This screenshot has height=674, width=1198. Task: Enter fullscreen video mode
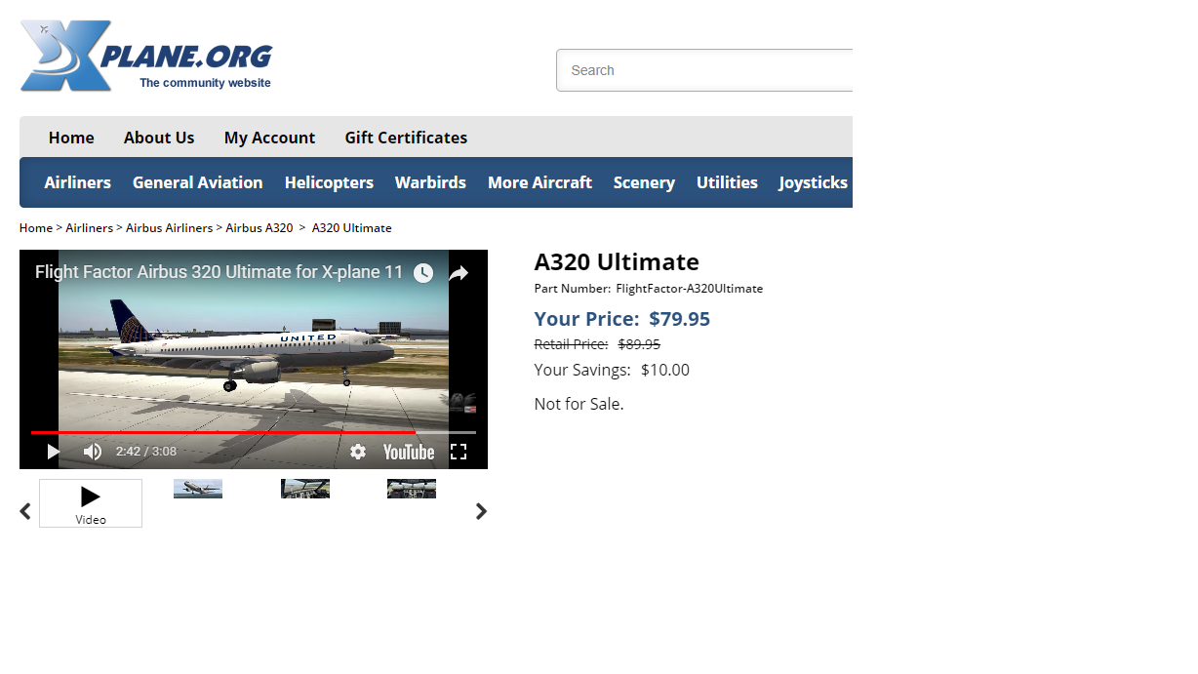click(459, 452)
